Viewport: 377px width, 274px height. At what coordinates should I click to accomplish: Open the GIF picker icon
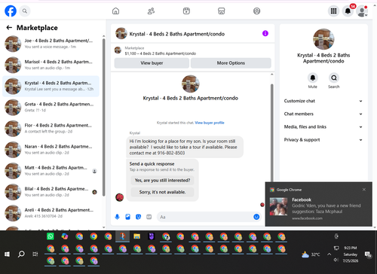click(149, 217)
